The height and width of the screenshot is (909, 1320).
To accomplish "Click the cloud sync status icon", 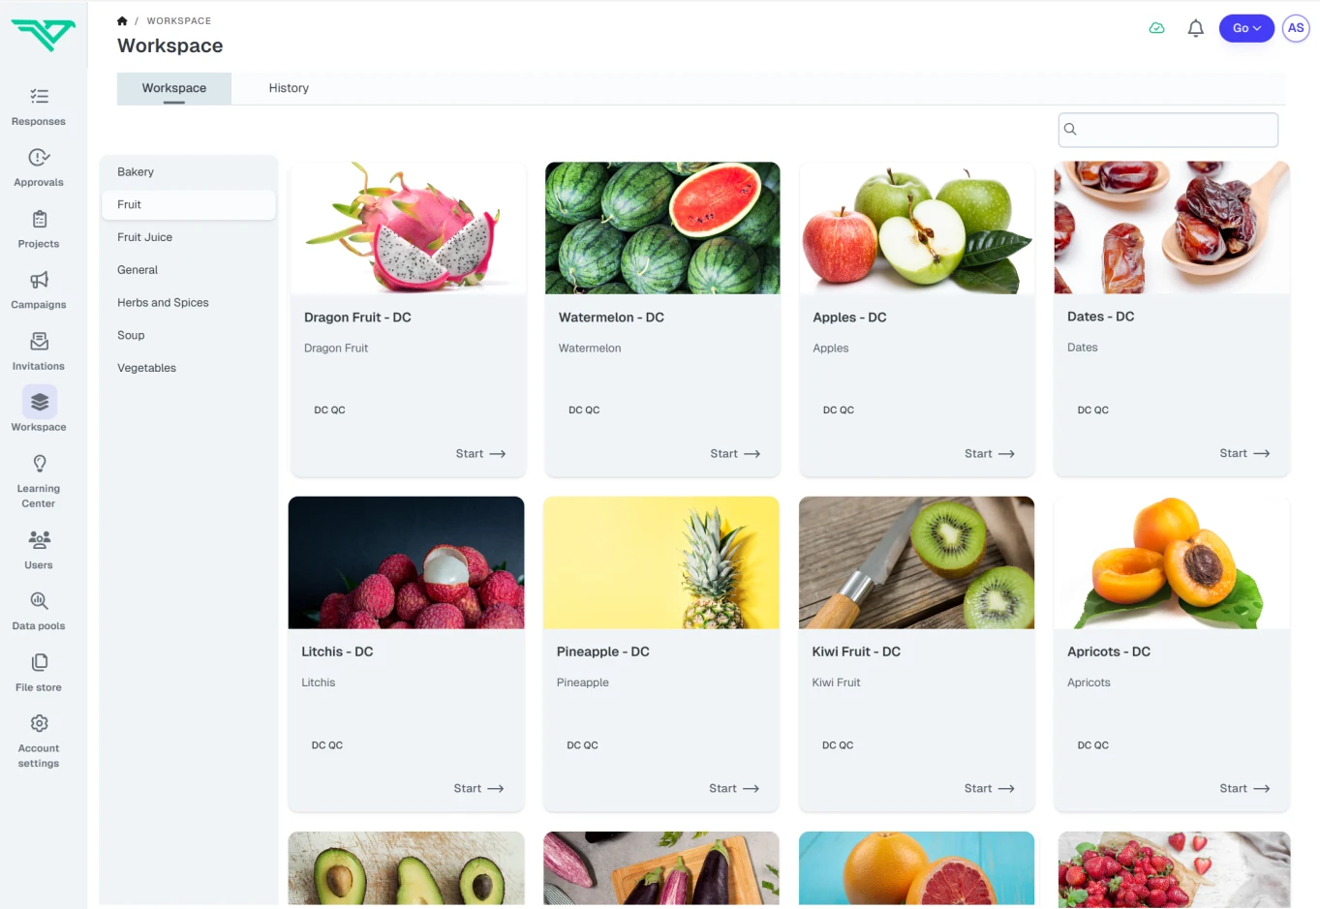I will pos(1156,28).
